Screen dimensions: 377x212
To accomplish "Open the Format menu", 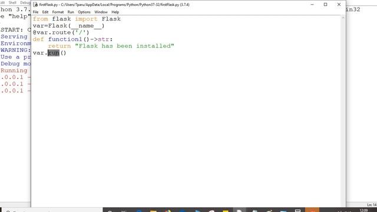I will [58, 12].
